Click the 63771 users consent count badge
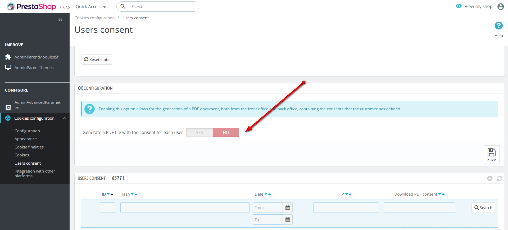 pos(118,178)
